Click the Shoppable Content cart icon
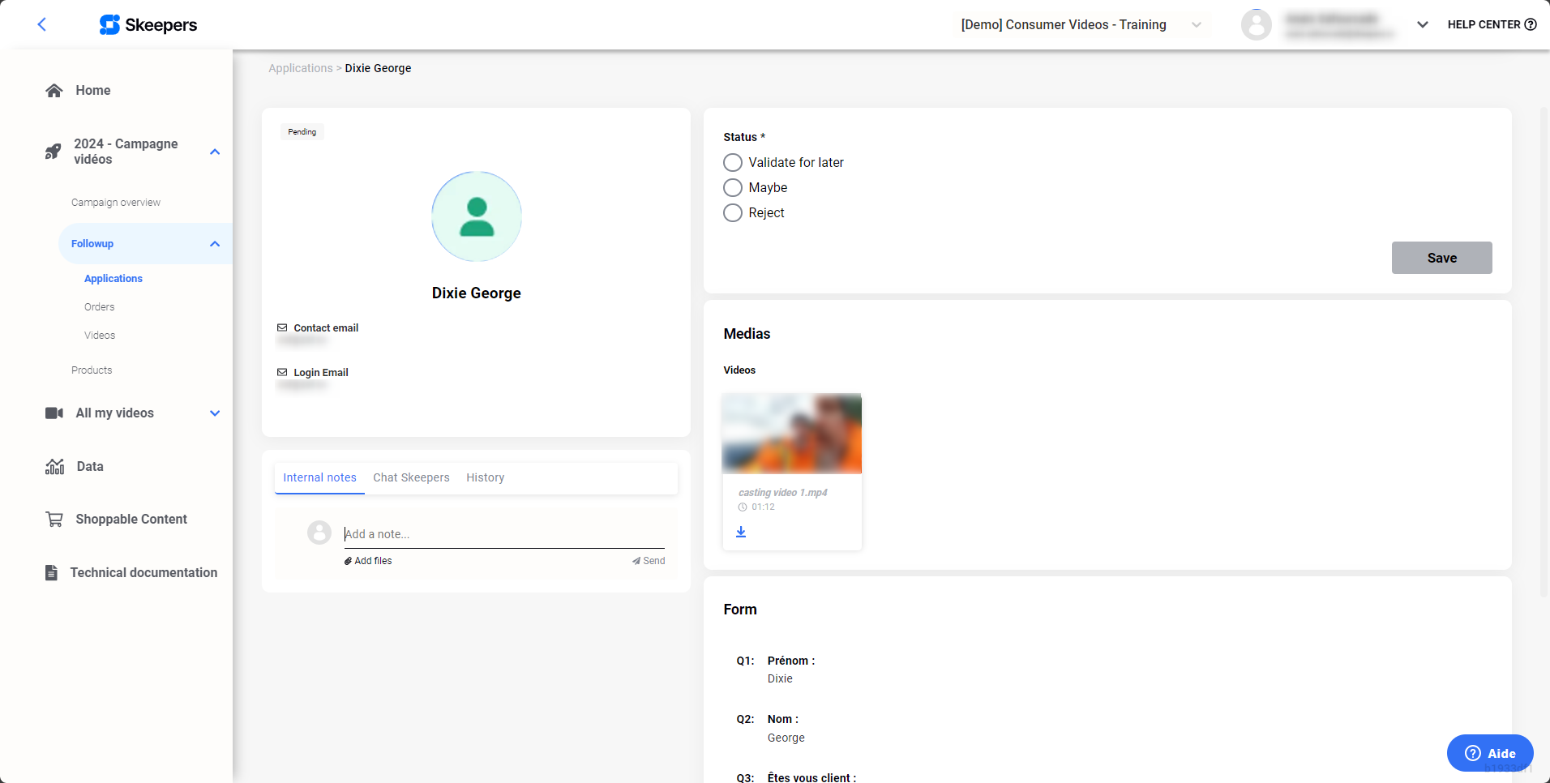The height and width of the screenshot is (783, 1550). [x=54, y=520]
